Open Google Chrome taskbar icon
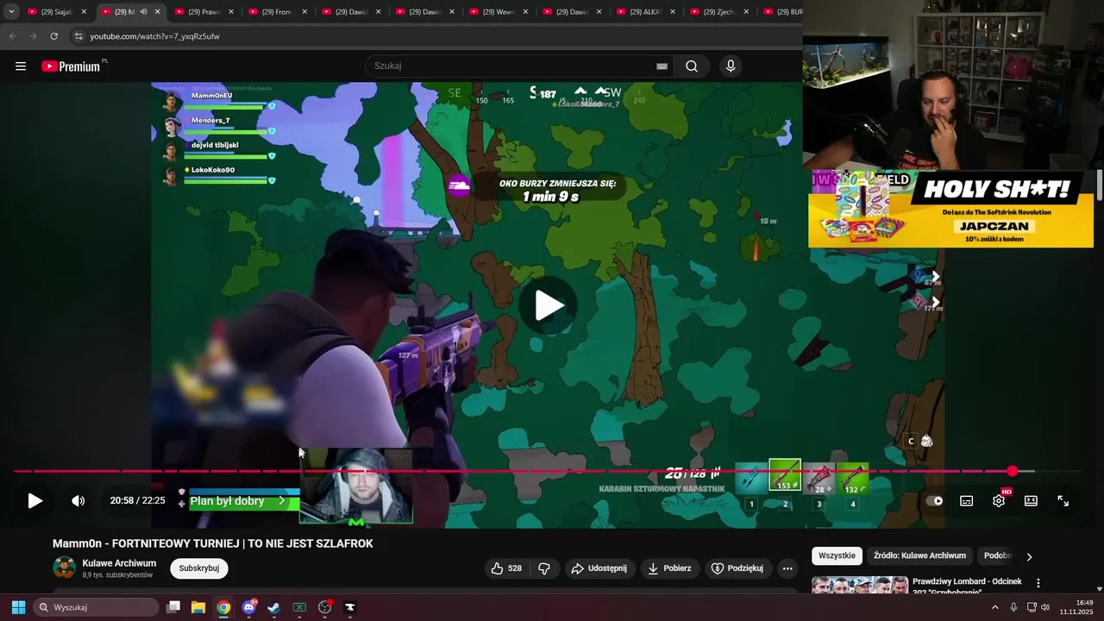The image size is (1104, 621). (223, 607)
